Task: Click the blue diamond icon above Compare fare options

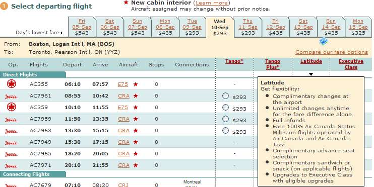Action: click(x=323, y=42)
